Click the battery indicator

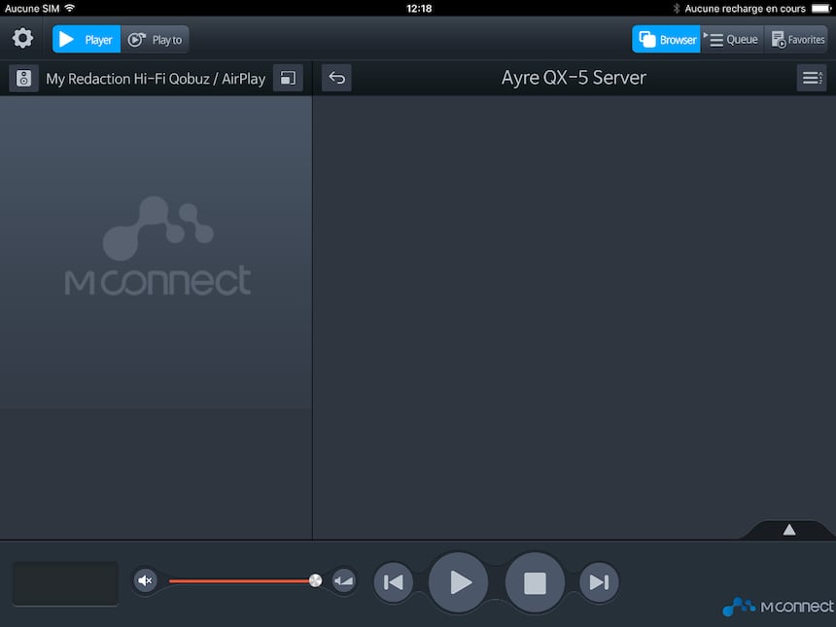(821, 8)
